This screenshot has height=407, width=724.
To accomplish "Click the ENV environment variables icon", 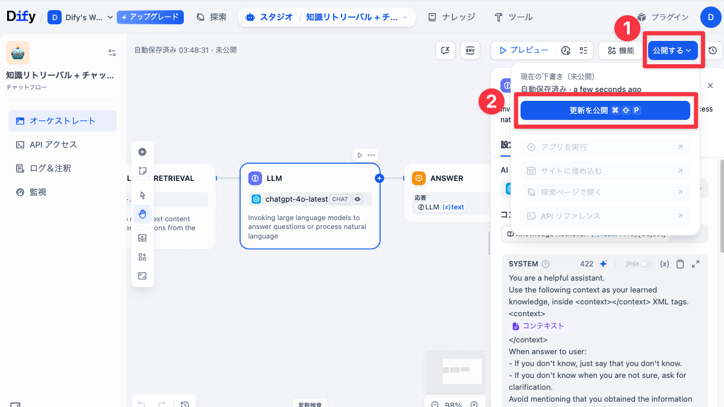I will tap(470, 50).
